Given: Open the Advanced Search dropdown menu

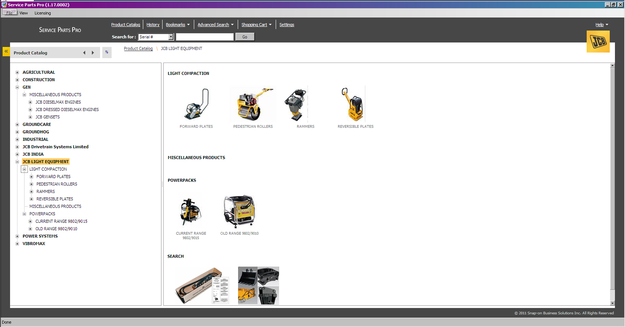Looking at the screenshot, I should (215, 25).
